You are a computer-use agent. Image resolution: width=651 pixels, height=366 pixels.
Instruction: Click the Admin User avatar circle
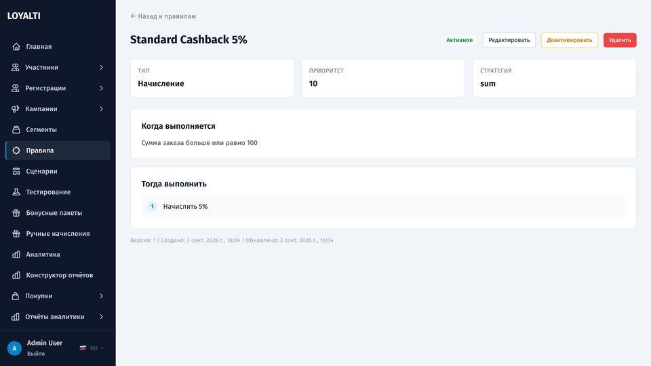(x=14, y=348)
